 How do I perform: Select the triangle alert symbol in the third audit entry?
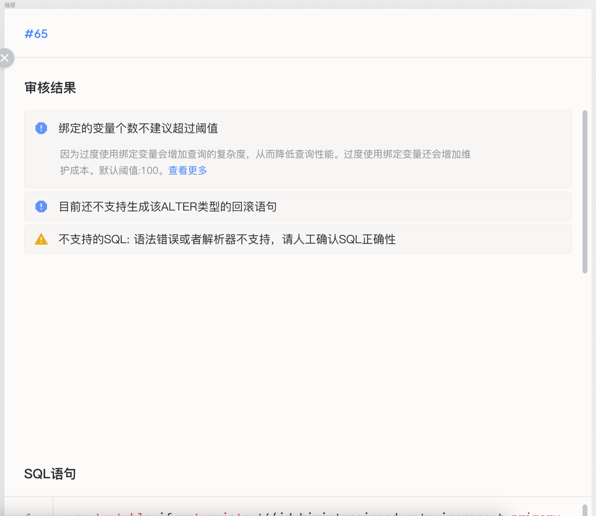(x=41, y=239)
